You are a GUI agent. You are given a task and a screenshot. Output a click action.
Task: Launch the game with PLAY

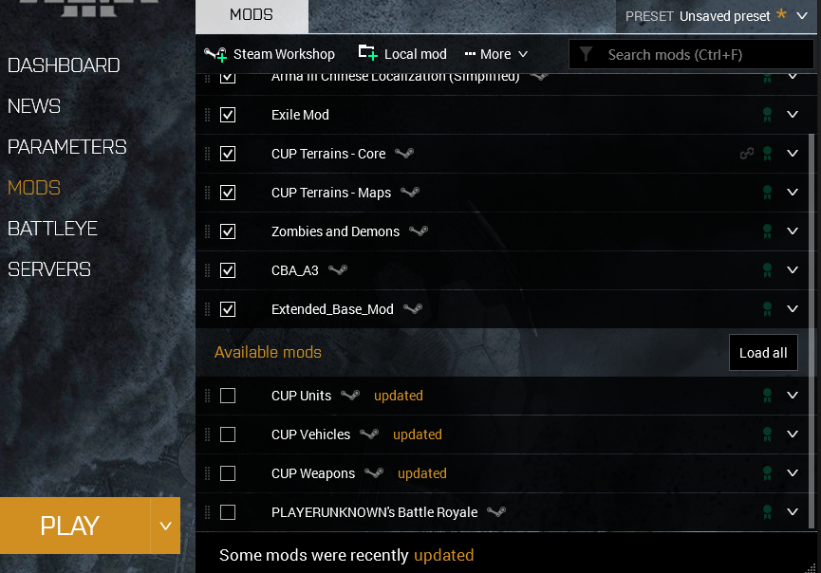(75, 526)
